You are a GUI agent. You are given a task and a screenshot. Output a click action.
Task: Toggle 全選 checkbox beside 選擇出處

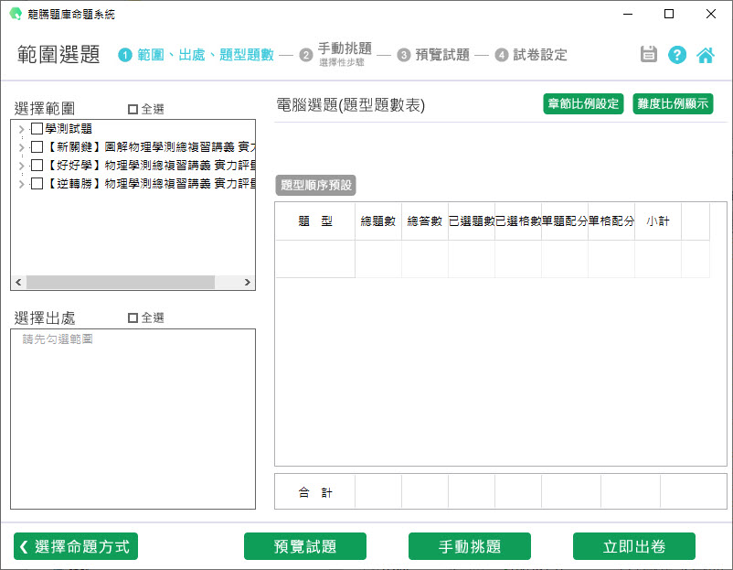tap(133, 317)
